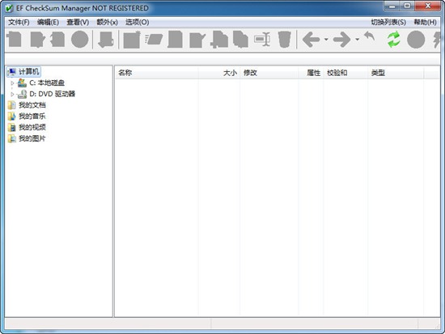Expand the D: DVD 驱动器 tree node
The image size is (445, 334).
[x=12, y=94]
